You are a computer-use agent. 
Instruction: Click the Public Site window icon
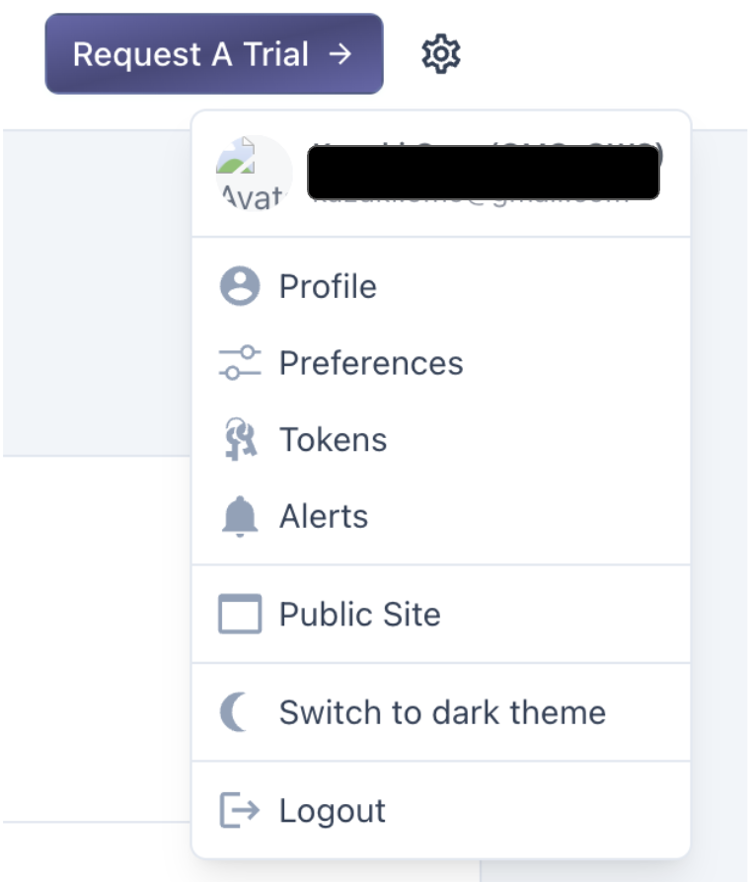[x=240, y=614]
